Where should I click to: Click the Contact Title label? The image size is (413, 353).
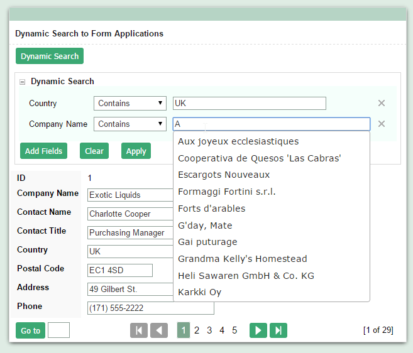(x=41, y=231)
